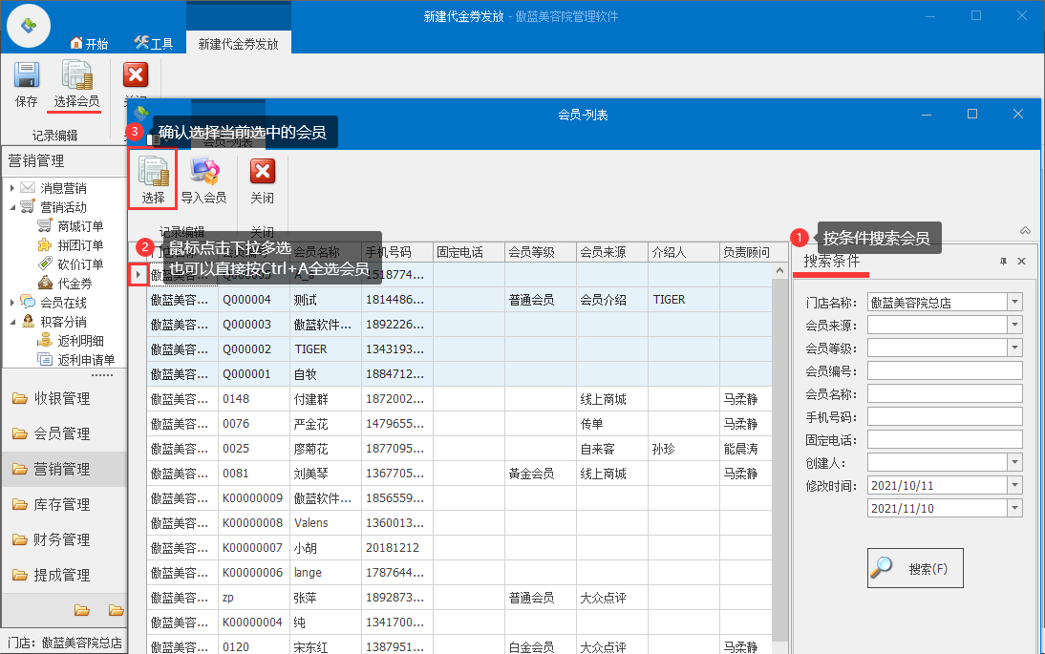
Task: Click the 黃金会员 level cell
Action: point(541,474)
